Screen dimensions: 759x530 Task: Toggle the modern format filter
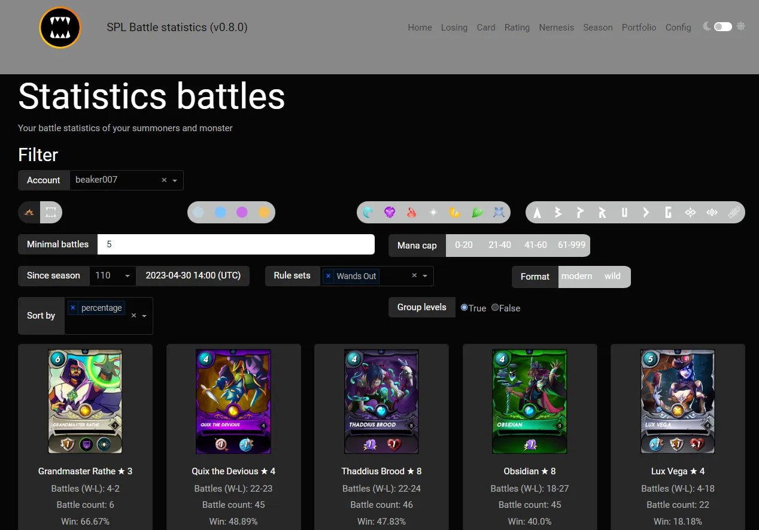click(x=577, y=276)
